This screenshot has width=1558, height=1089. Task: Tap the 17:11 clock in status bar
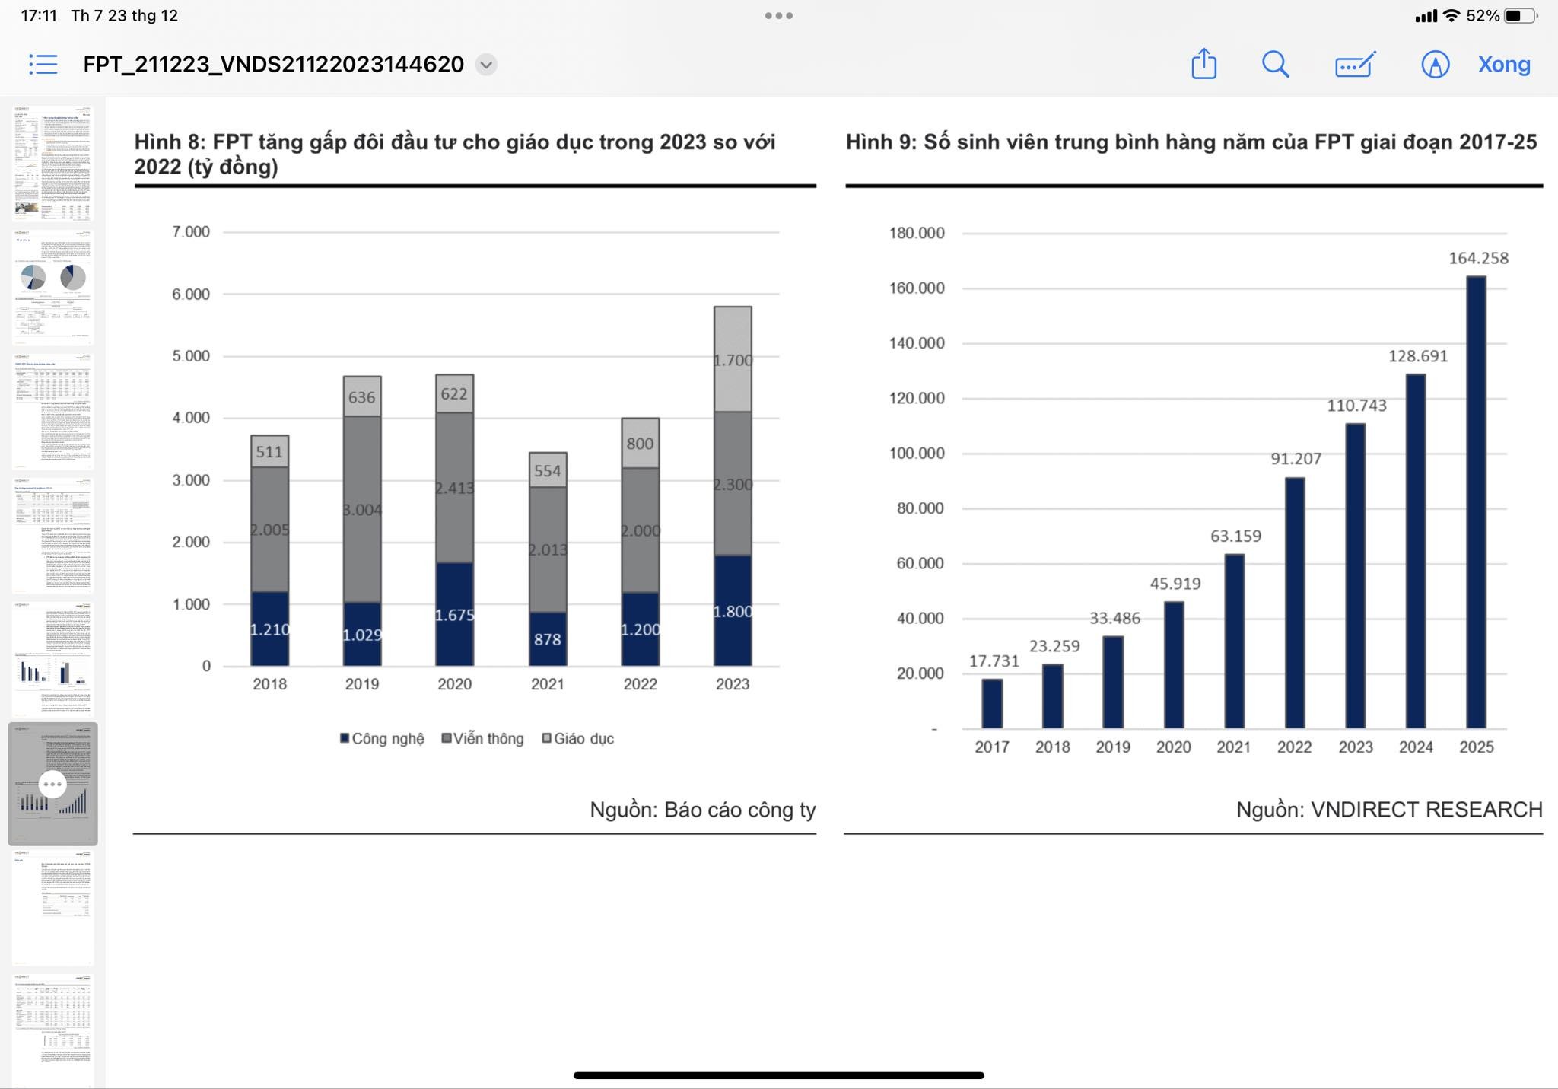tap(39, 15)
